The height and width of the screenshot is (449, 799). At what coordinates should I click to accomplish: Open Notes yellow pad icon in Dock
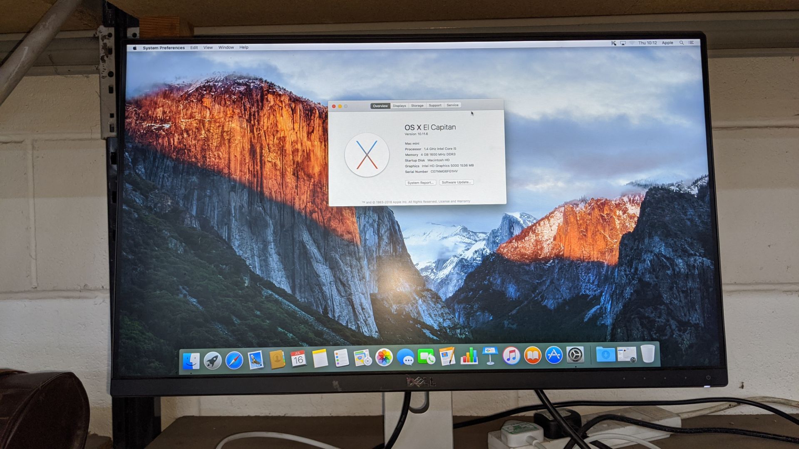pyautogui.click(x=320, y=358)
